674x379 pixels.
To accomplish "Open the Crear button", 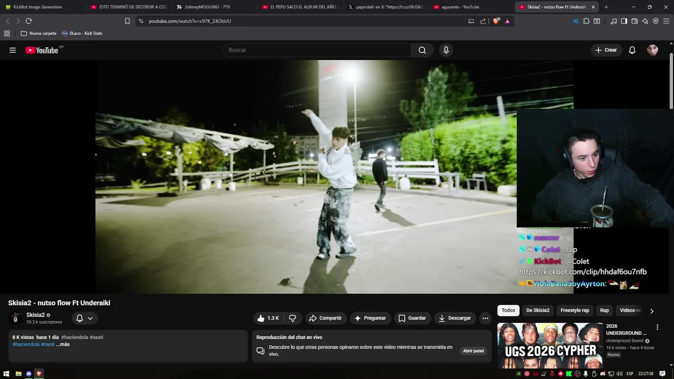I will 606,50.
